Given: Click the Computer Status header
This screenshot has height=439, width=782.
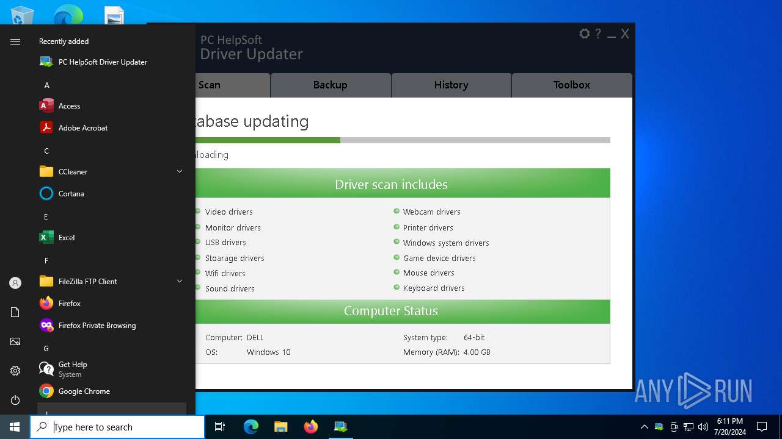Looking at the screenshot, I should (x=403, y=311).
